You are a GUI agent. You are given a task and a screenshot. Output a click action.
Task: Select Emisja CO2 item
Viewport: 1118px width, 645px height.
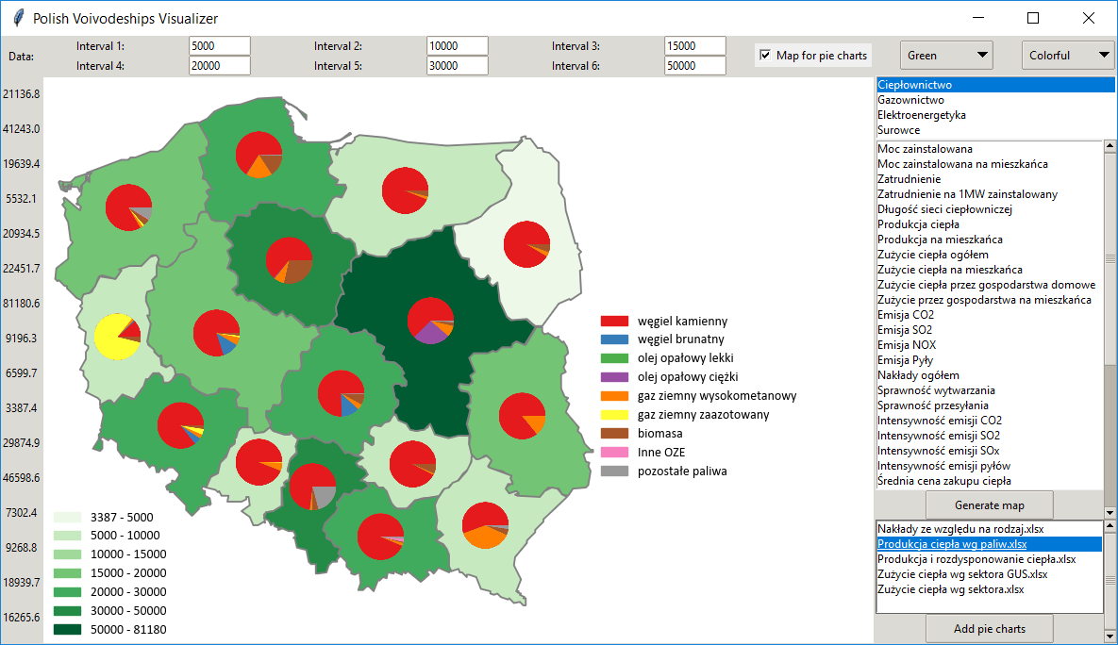point(990,314)
